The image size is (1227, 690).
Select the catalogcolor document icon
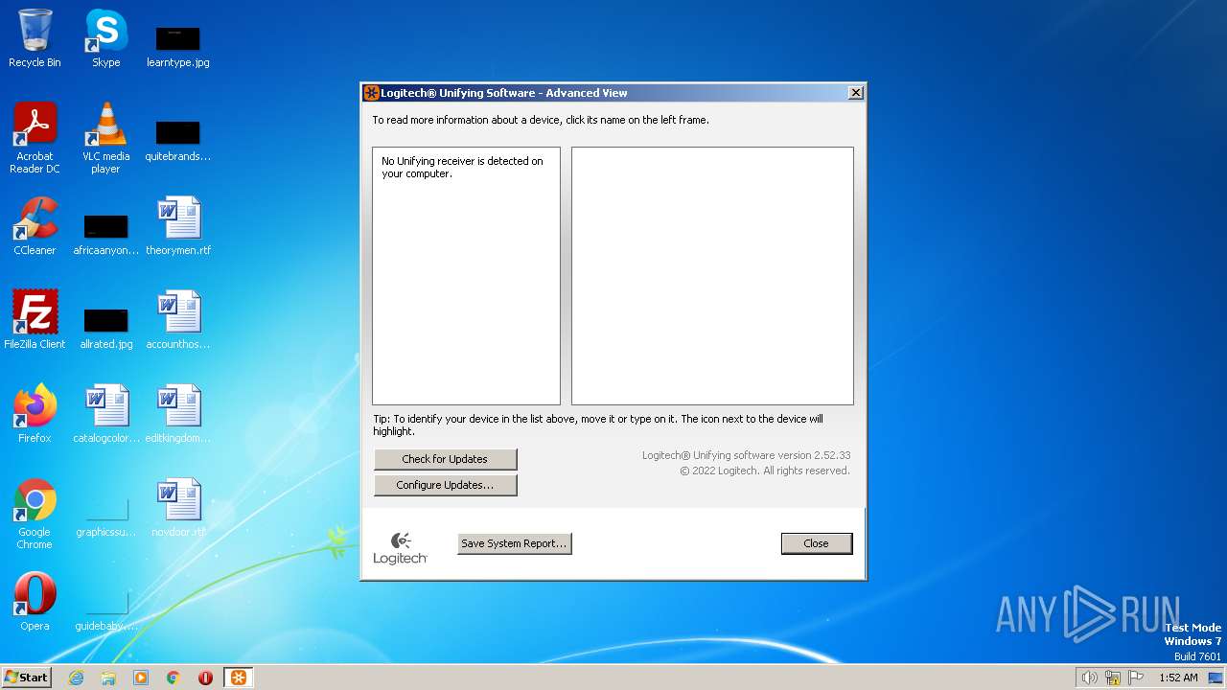[x=105, y=414]
